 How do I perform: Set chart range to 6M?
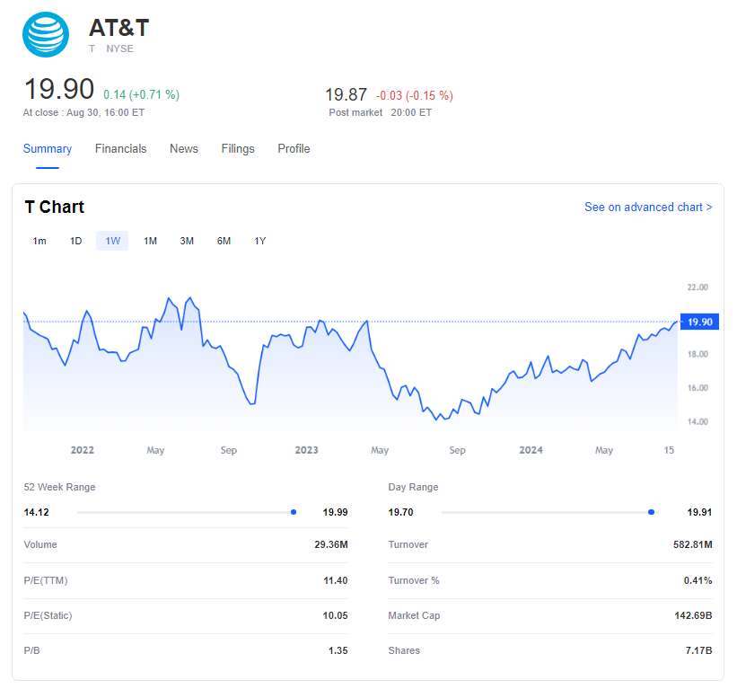click(224, 241)
